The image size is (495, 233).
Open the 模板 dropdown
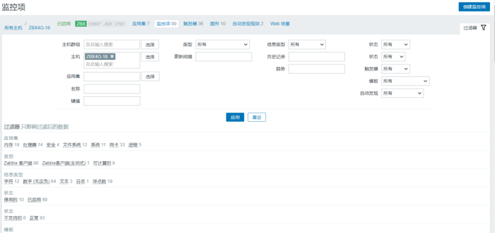click(x=406, y=81)
